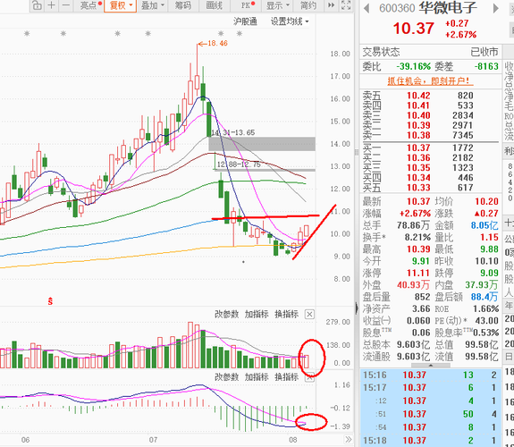Enter fullscreen mode using the expand icon
The height and width of the screenshot is (447, 514).
pyautogui.click(x=346, y=5)
